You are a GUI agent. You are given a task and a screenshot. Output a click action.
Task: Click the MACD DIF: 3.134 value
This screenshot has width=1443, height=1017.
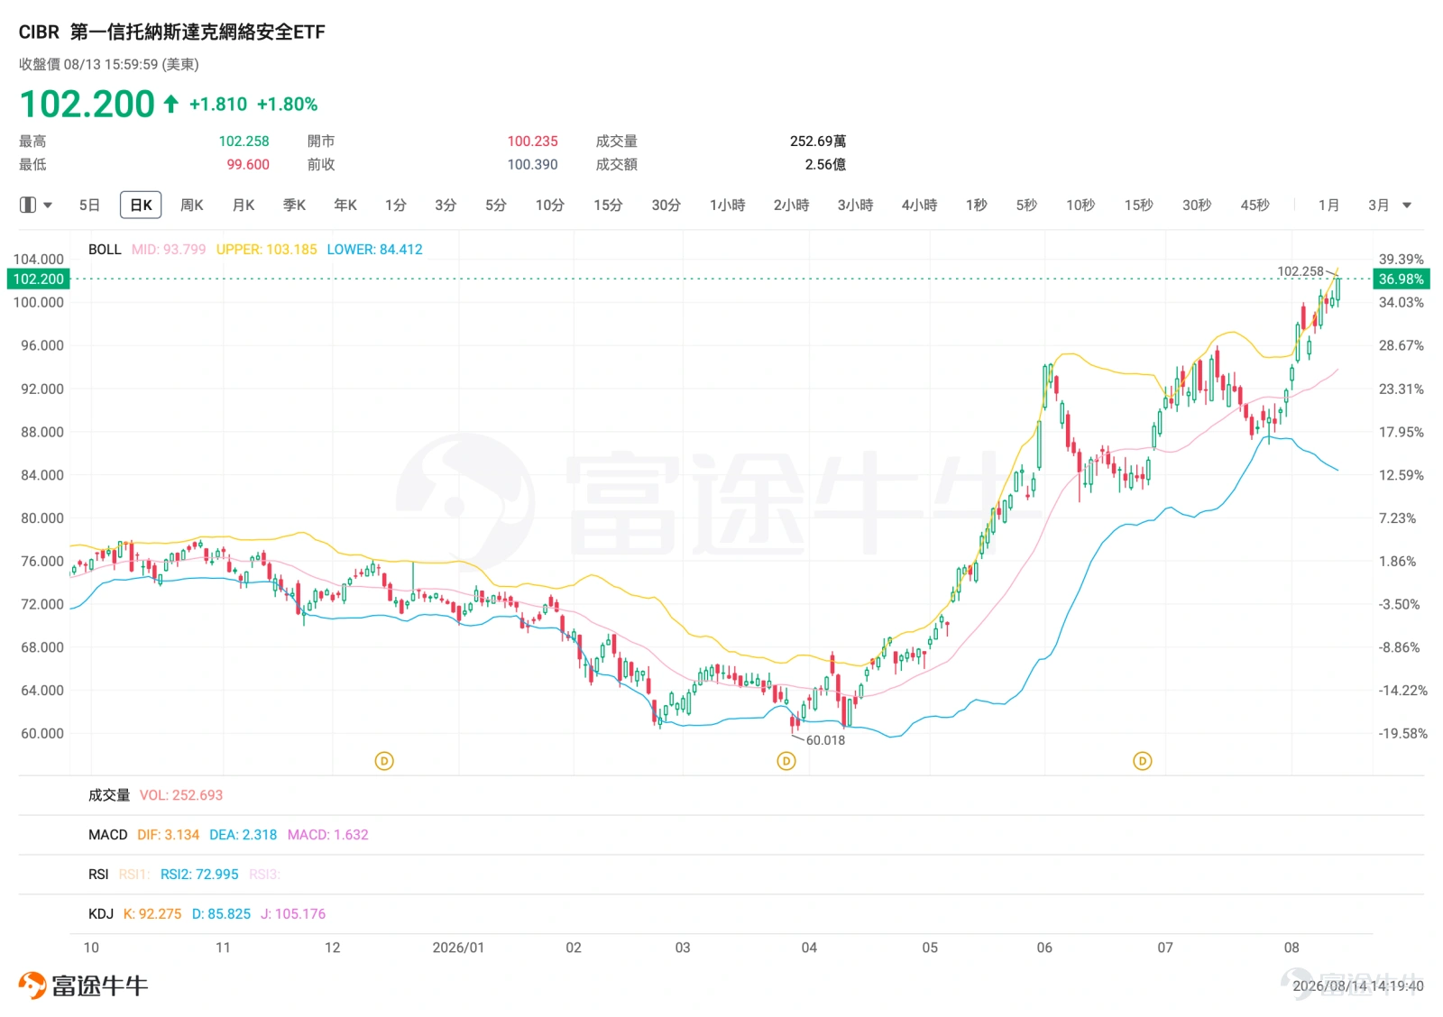169,835
